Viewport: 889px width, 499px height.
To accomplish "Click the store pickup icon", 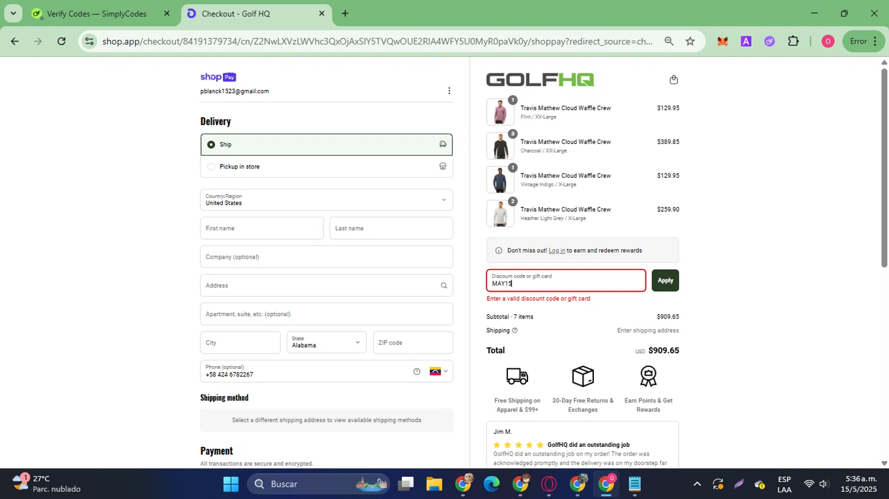I will pyautogui.click(x=442, y=166).
